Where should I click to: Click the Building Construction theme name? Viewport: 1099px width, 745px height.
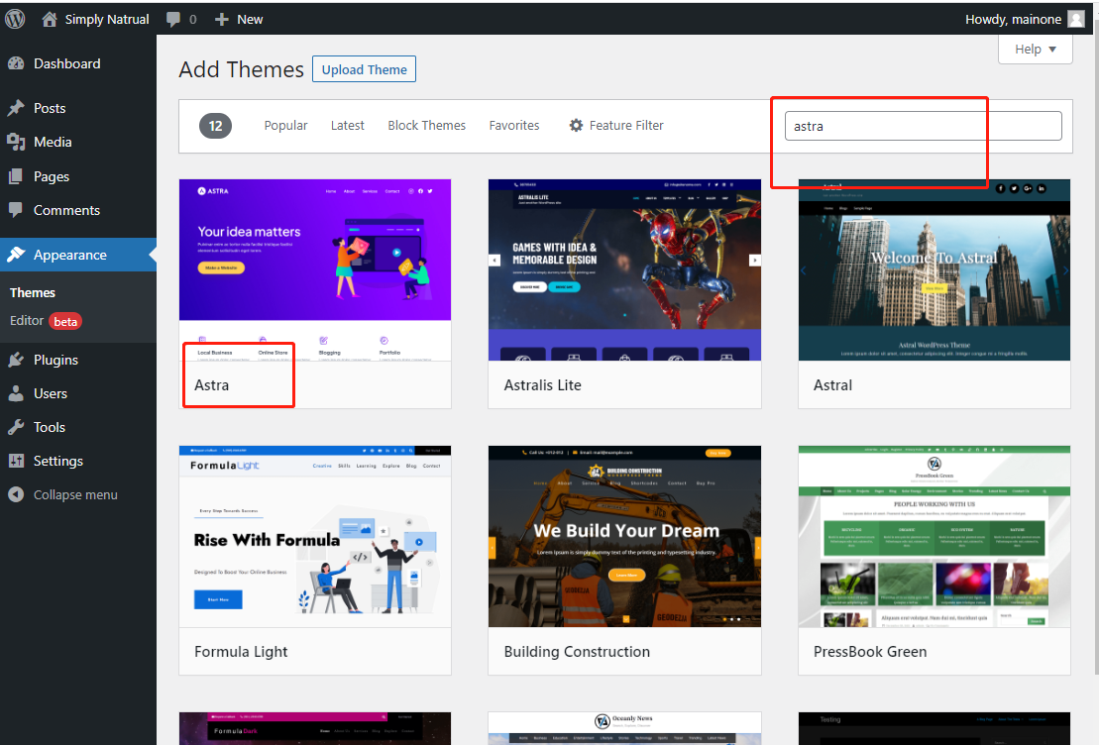pos(577,652)
